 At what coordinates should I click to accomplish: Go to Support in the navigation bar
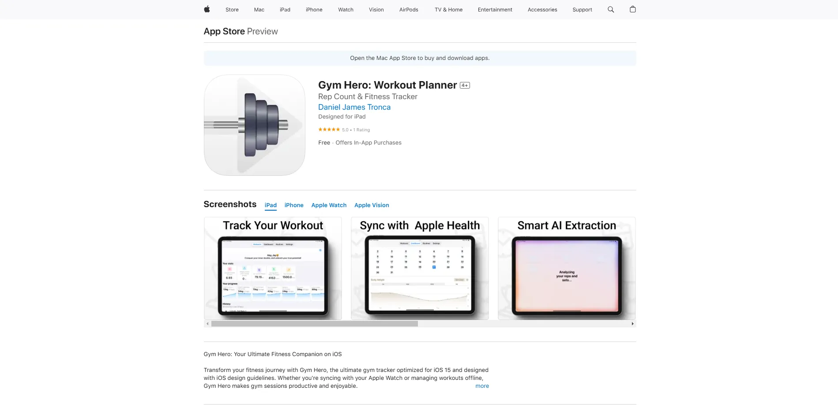(x=582, y=10)
